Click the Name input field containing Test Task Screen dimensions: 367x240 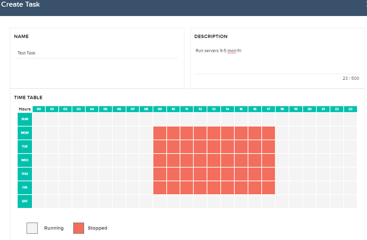pos(97,53)
